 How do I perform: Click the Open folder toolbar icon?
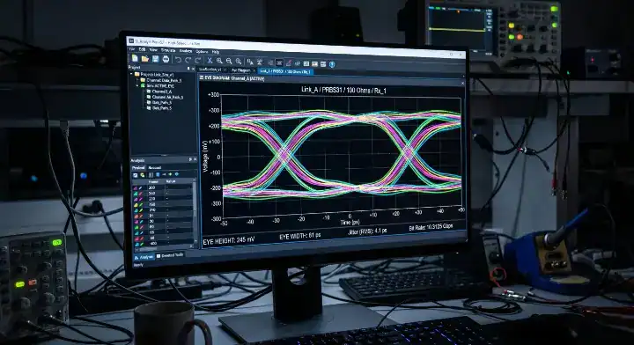pyautogui.click(x=144, y=59)
